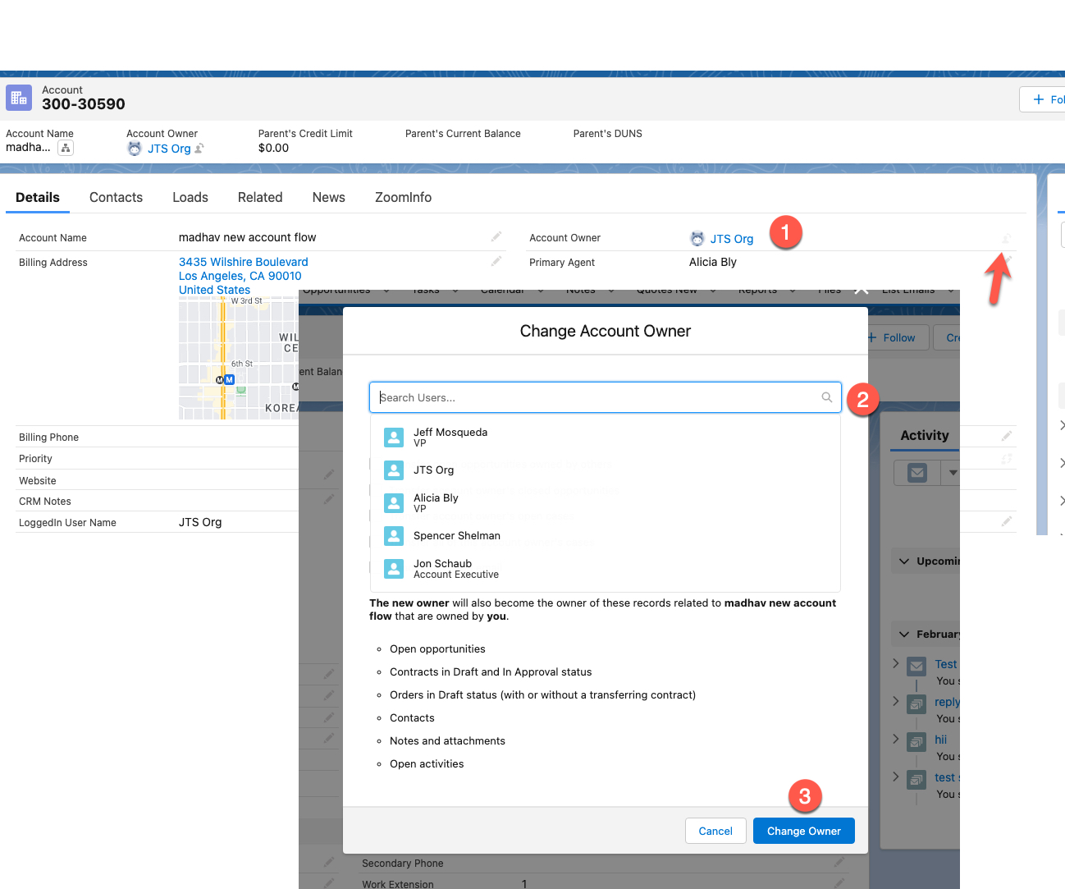The image size is (1065, 889).
Task: Switch to the Details tab
Action: (x=38, y=197)
